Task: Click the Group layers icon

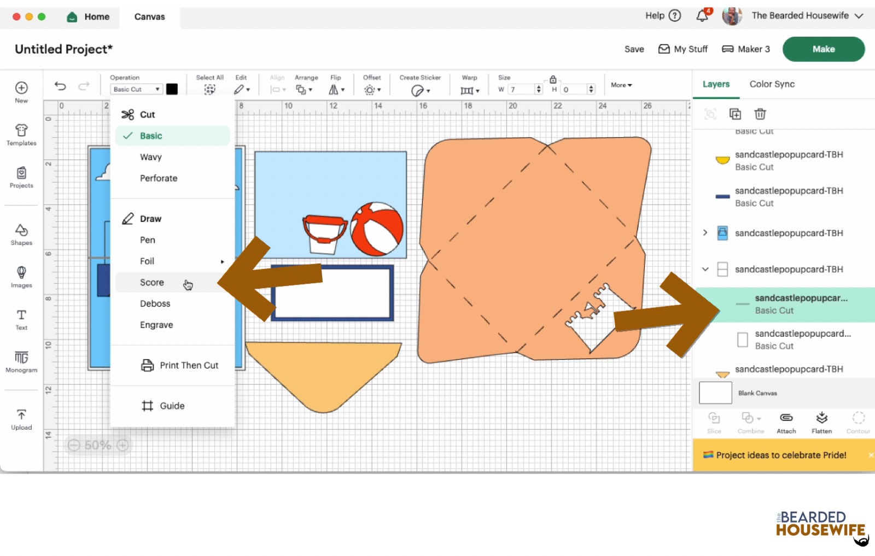Action: tap(710, 114)
